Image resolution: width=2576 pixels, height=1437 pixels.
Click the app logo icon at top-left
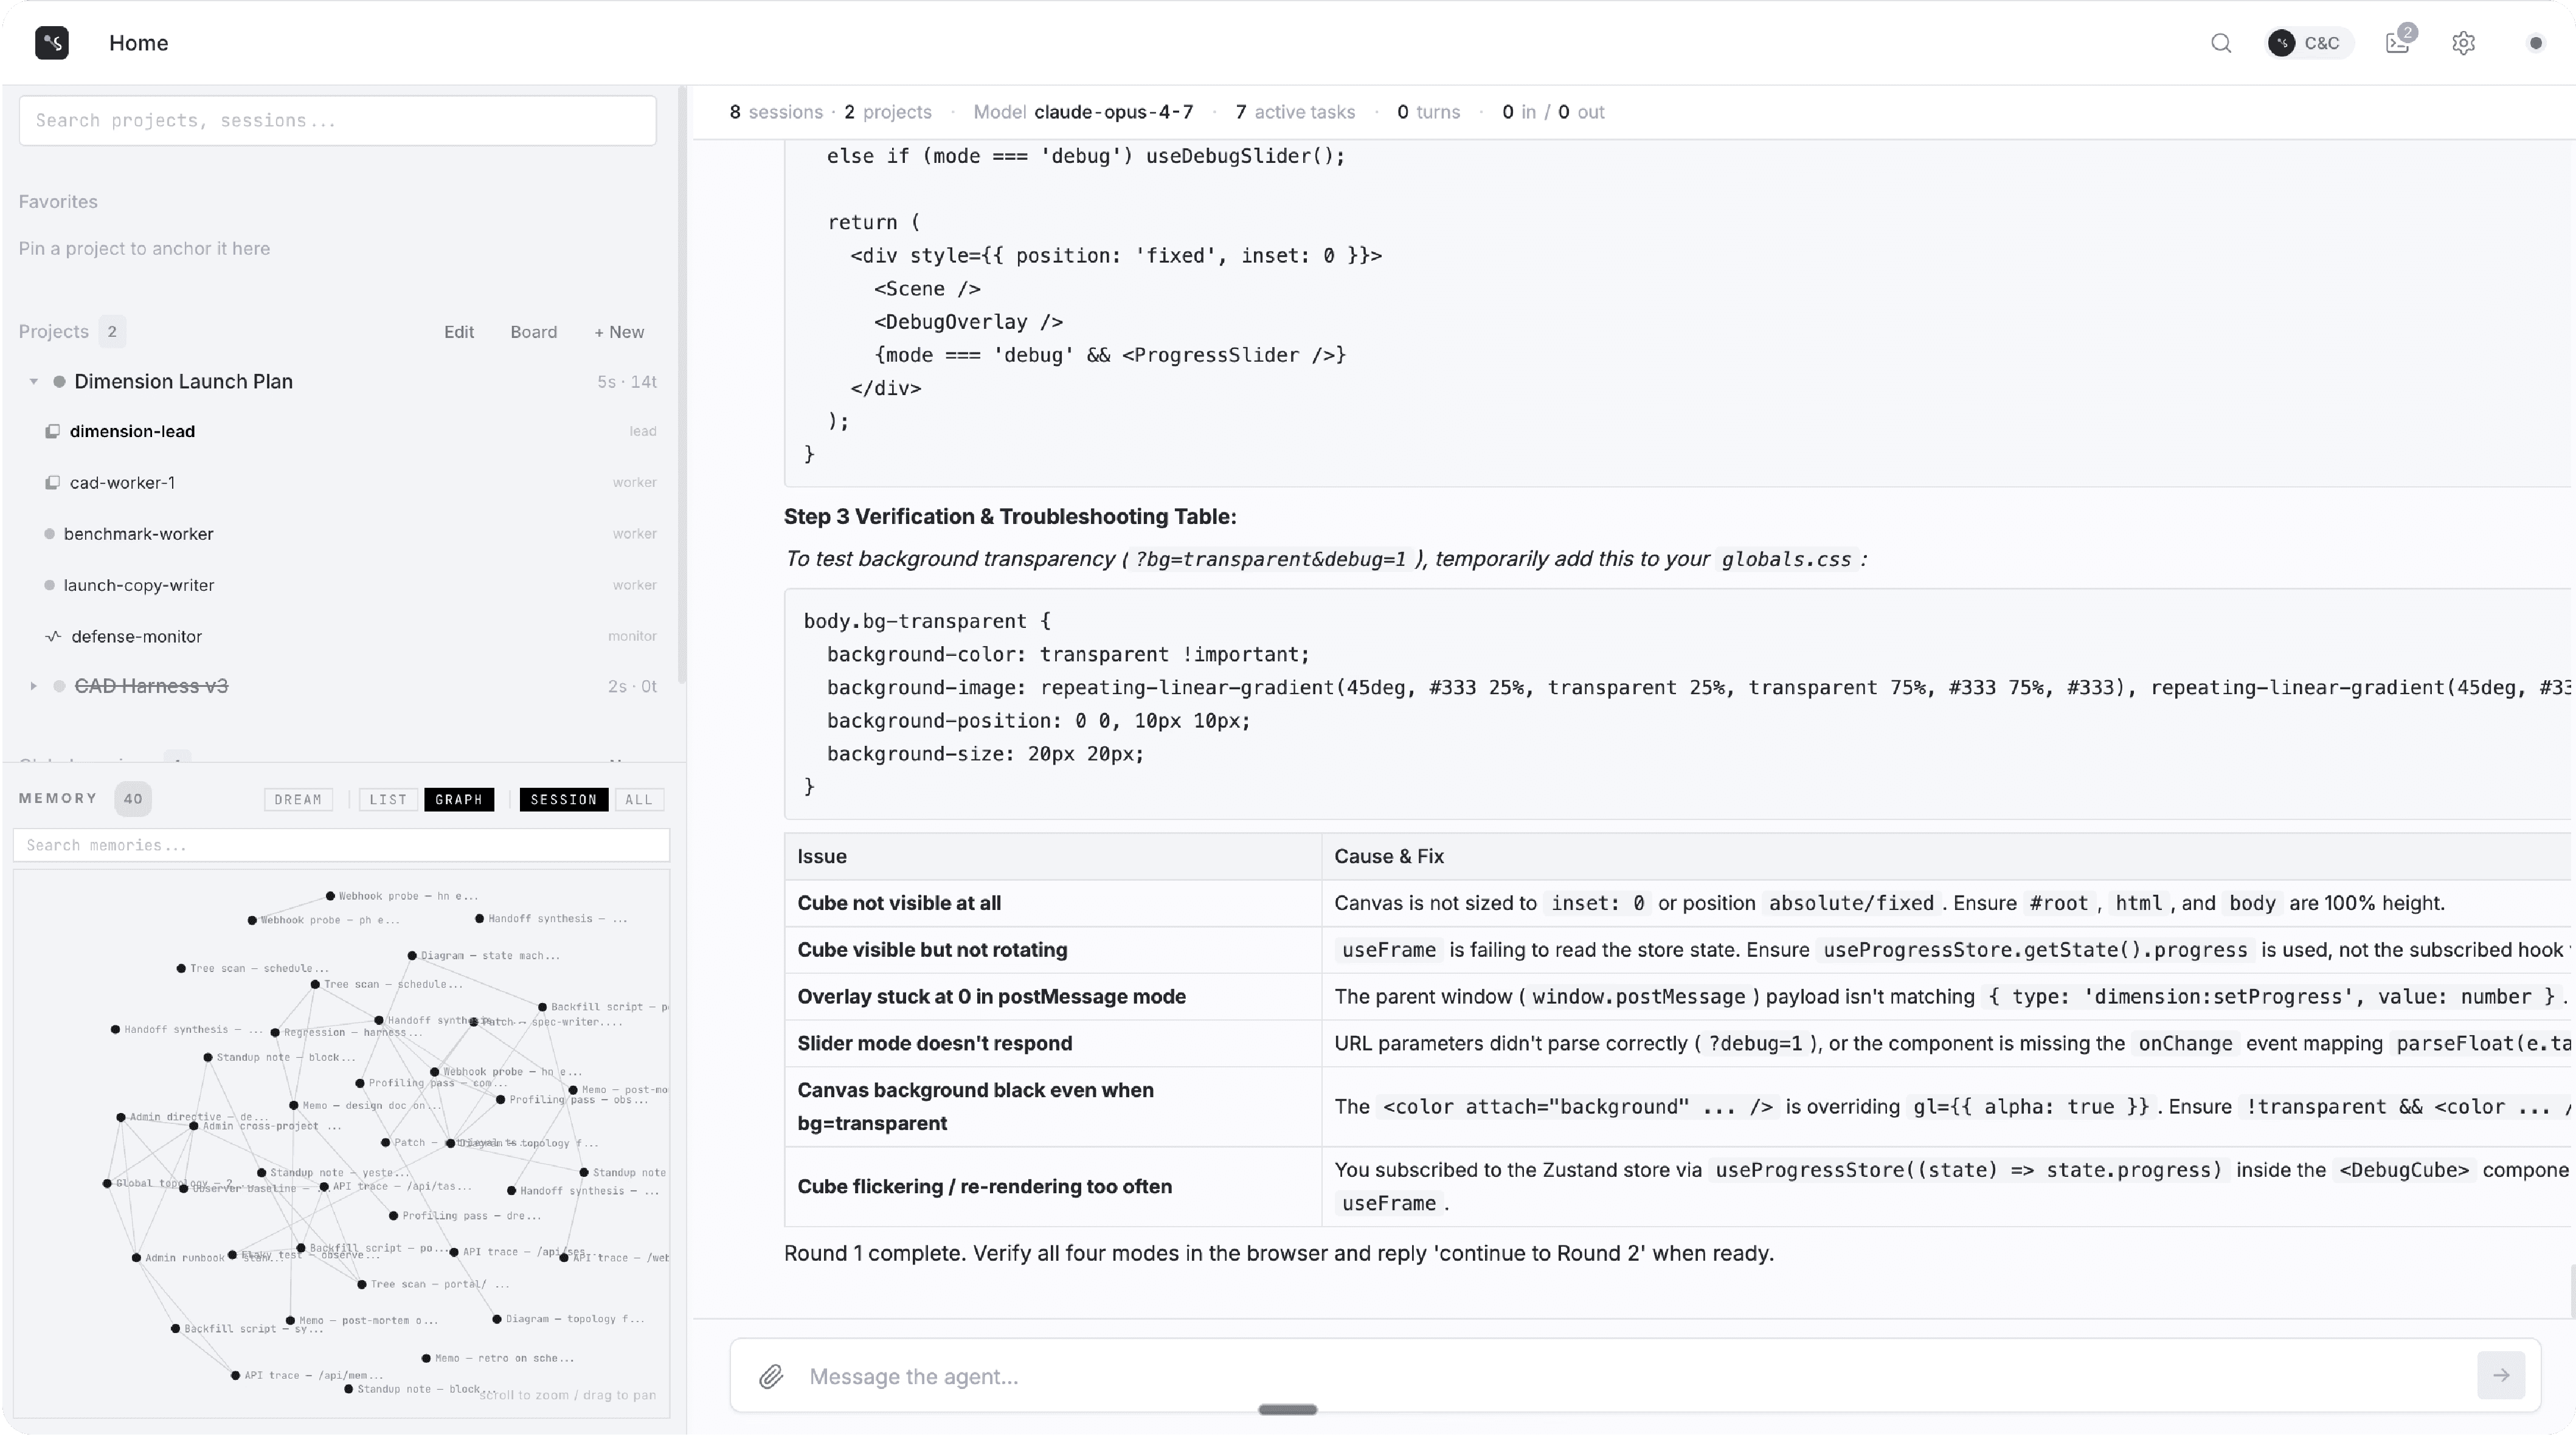click(52, 43)
